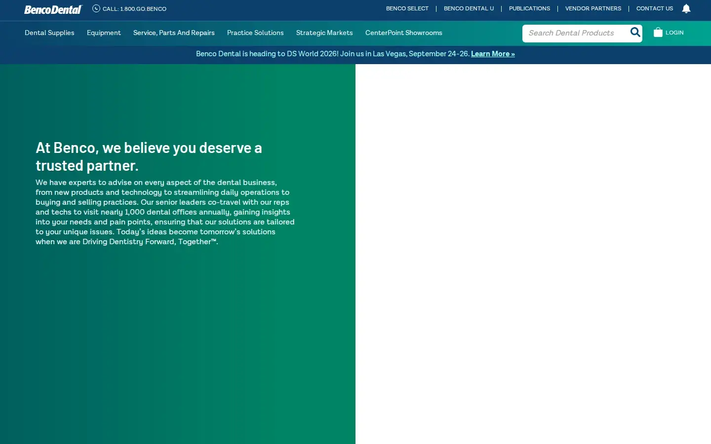Screen dimensions: 711x444
Task: Click the LOGIN link
Action: 674,33
